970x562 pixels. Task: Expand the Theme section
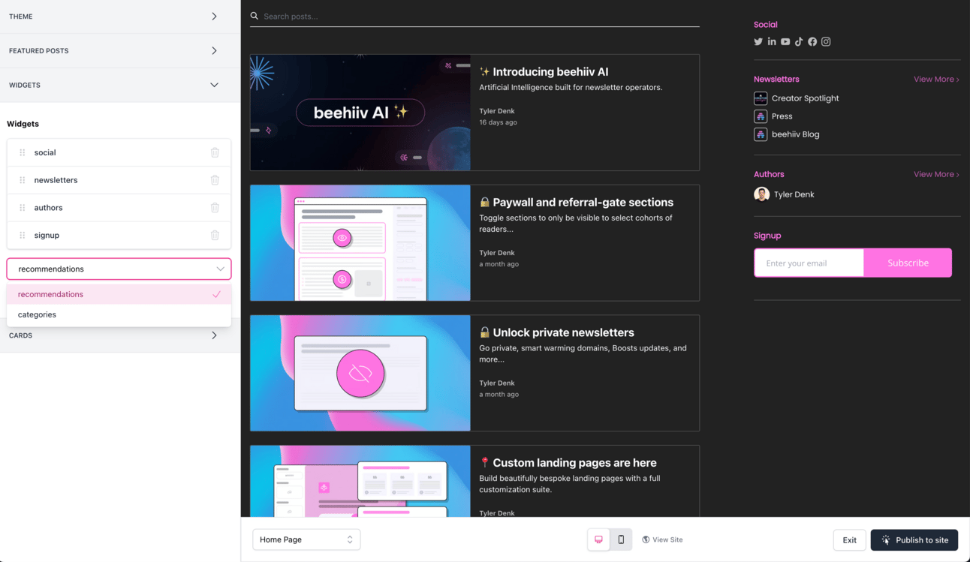120,17
